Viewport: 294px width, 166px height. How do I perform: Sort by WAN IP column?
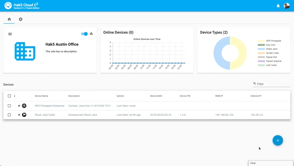219,96
